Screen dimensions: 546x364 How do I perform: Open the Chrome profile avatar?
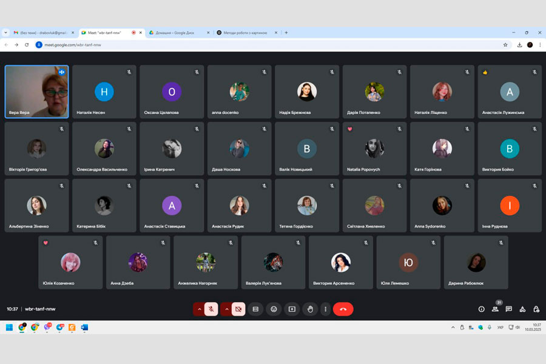[x=530, y=44]
